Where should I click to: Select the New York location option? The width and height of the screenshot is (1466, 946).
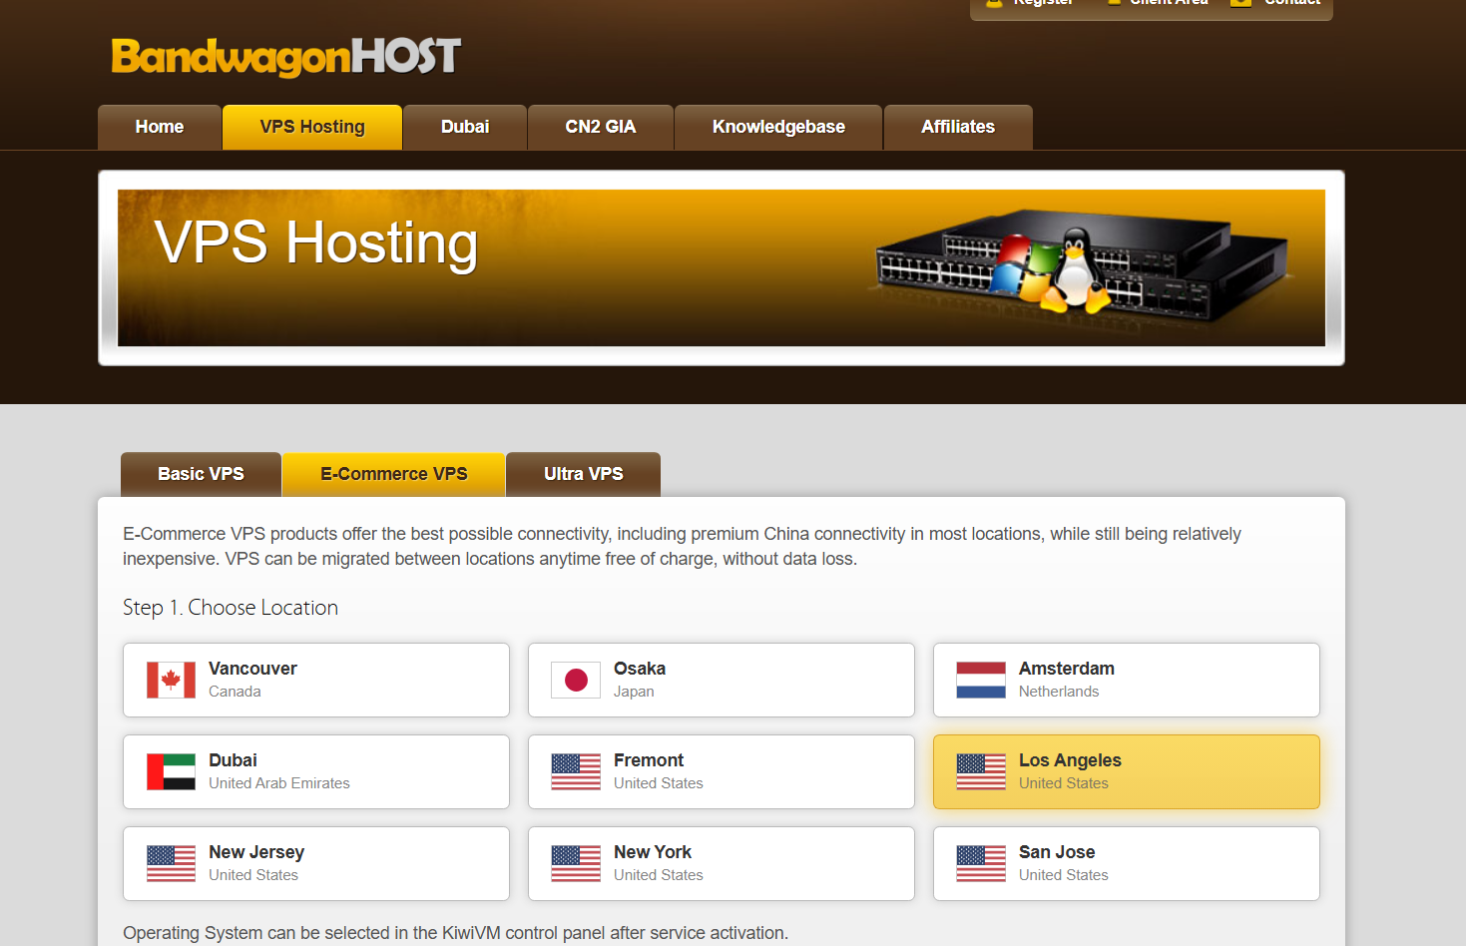click(721, 863)
